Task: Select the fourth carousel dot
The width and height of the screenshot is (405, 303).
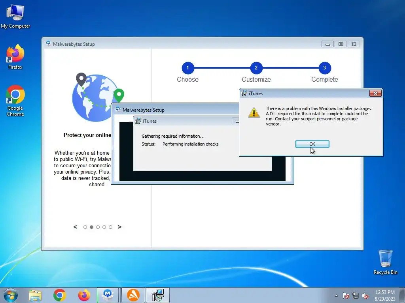Action: pos(104,227)
